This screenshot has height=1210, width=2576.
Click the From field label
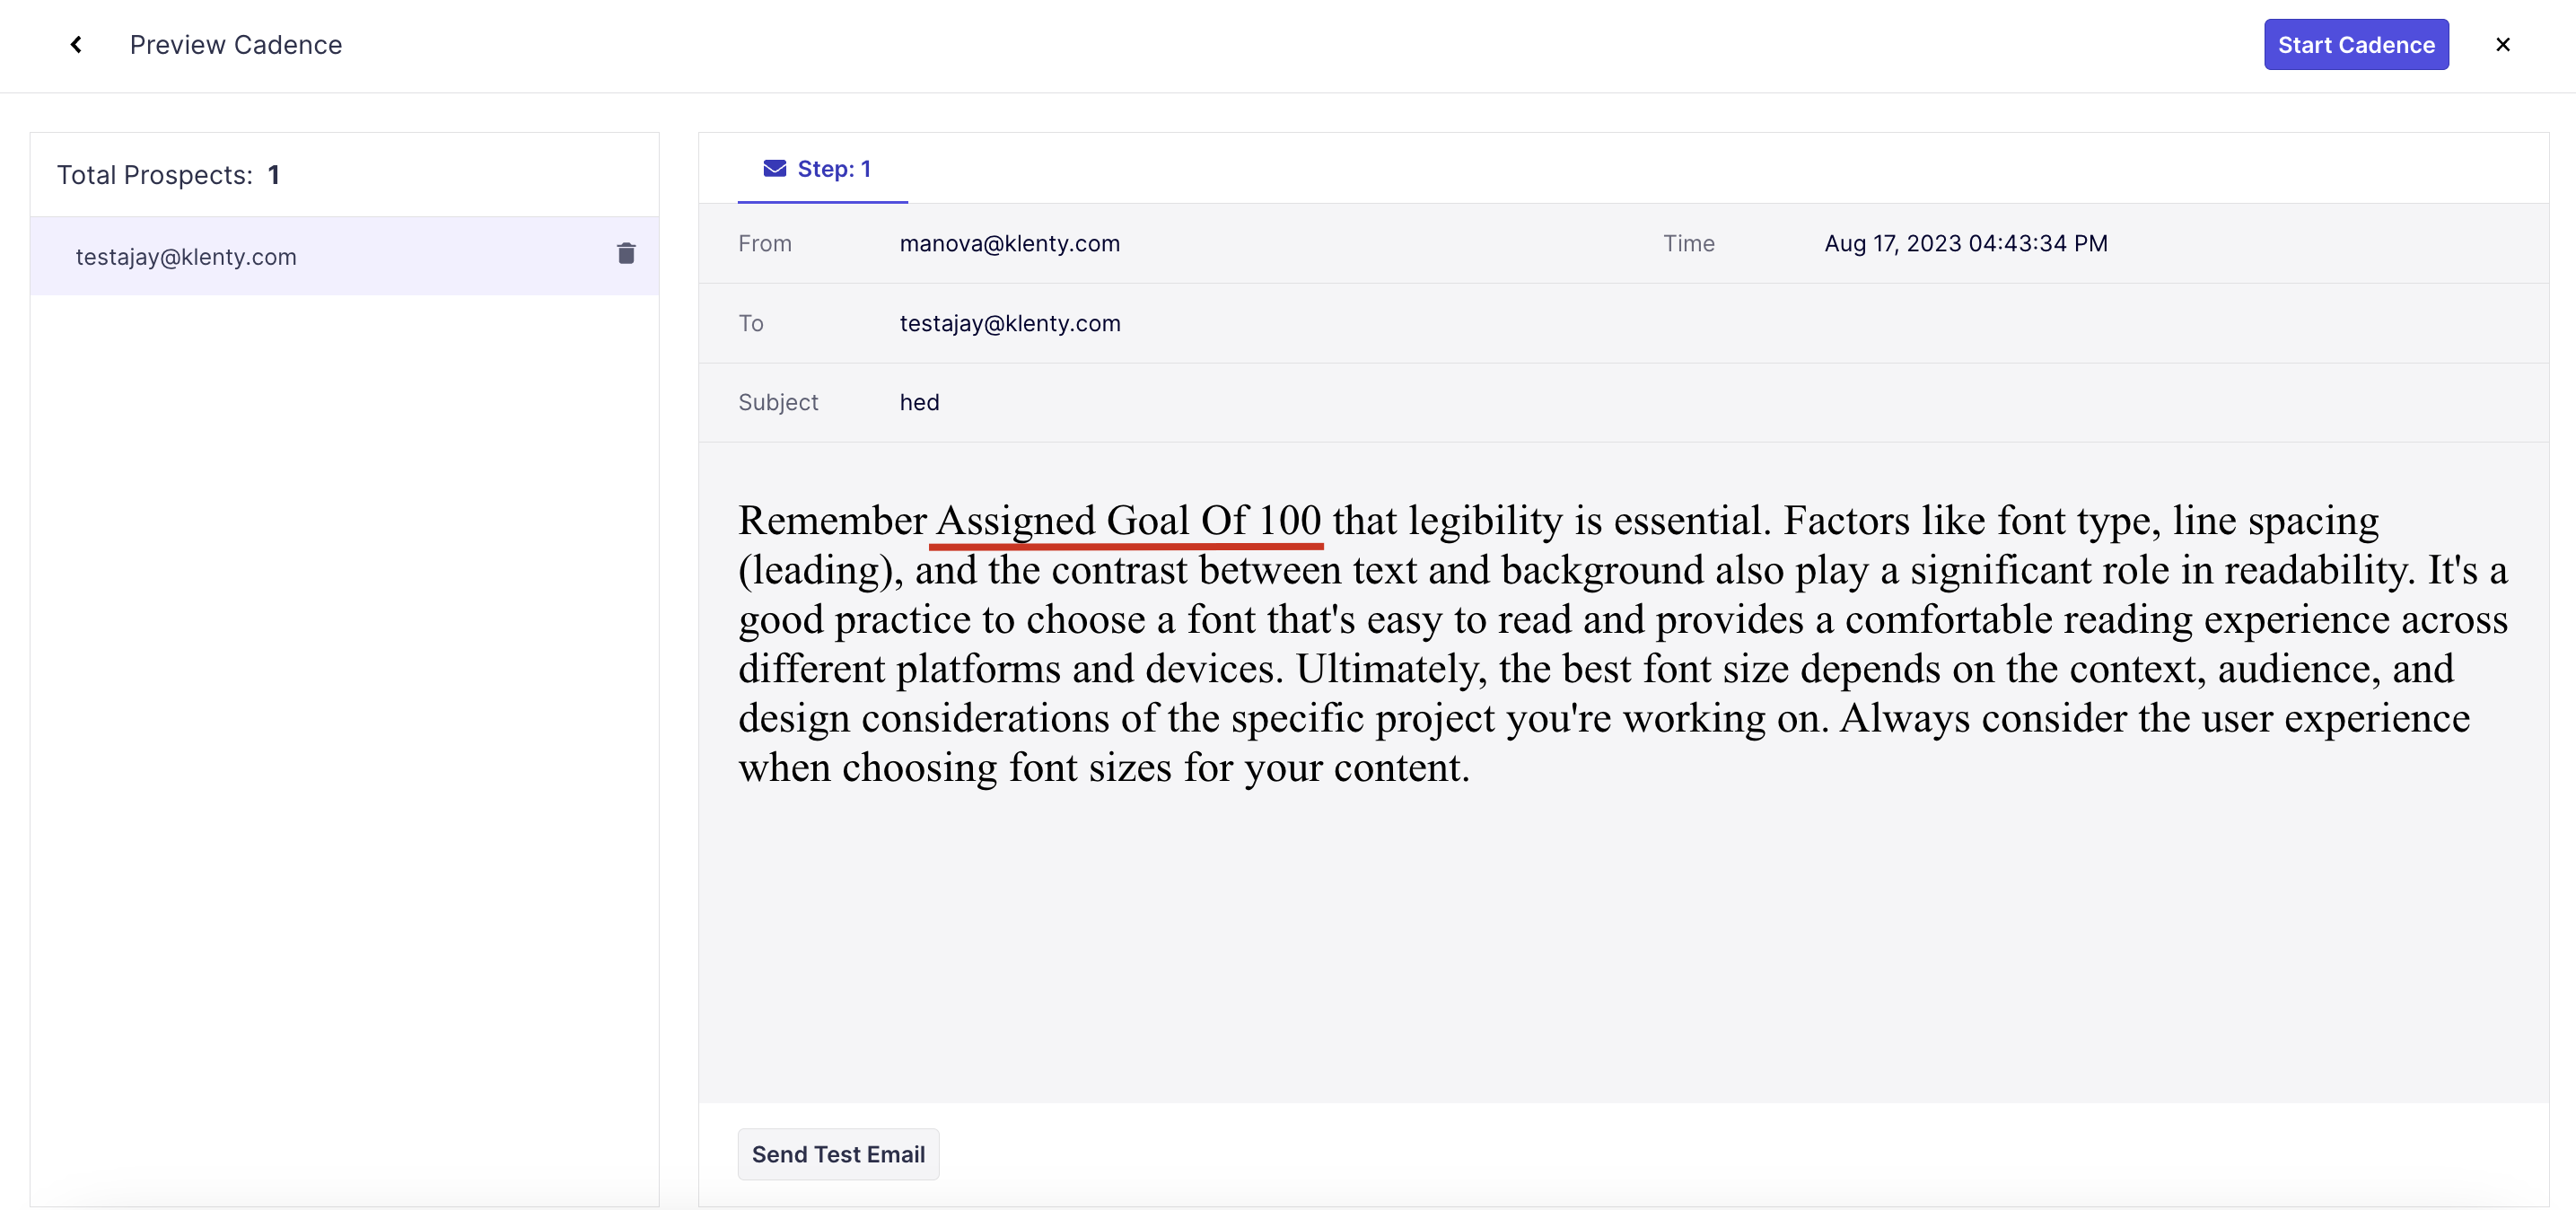click(x=764, y=243)
